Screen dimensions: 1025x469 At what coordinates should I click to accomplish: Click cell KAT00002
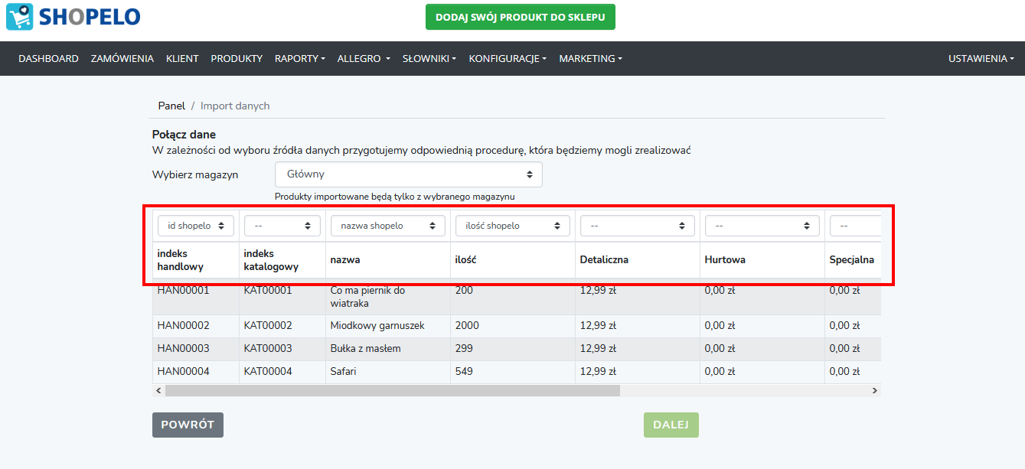pos(282,326)
